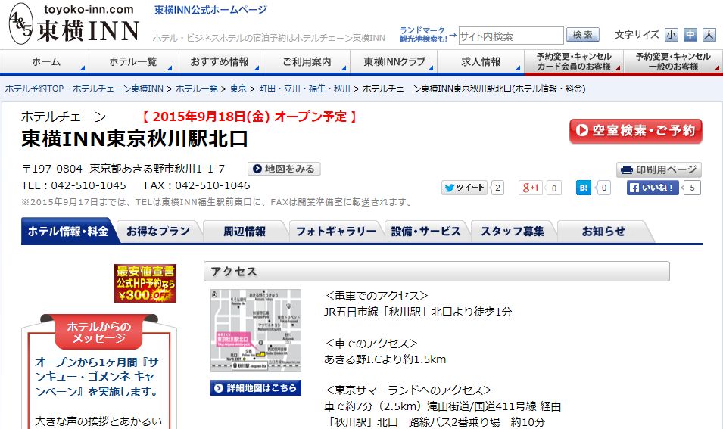
Task: Click the Google plus count 0
Action: pos(553,188)
